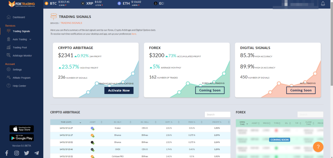Click the Crypto Arbitrage search field
Image resolution: width=333 pixels, height=158 pixels.
(217, 114)
